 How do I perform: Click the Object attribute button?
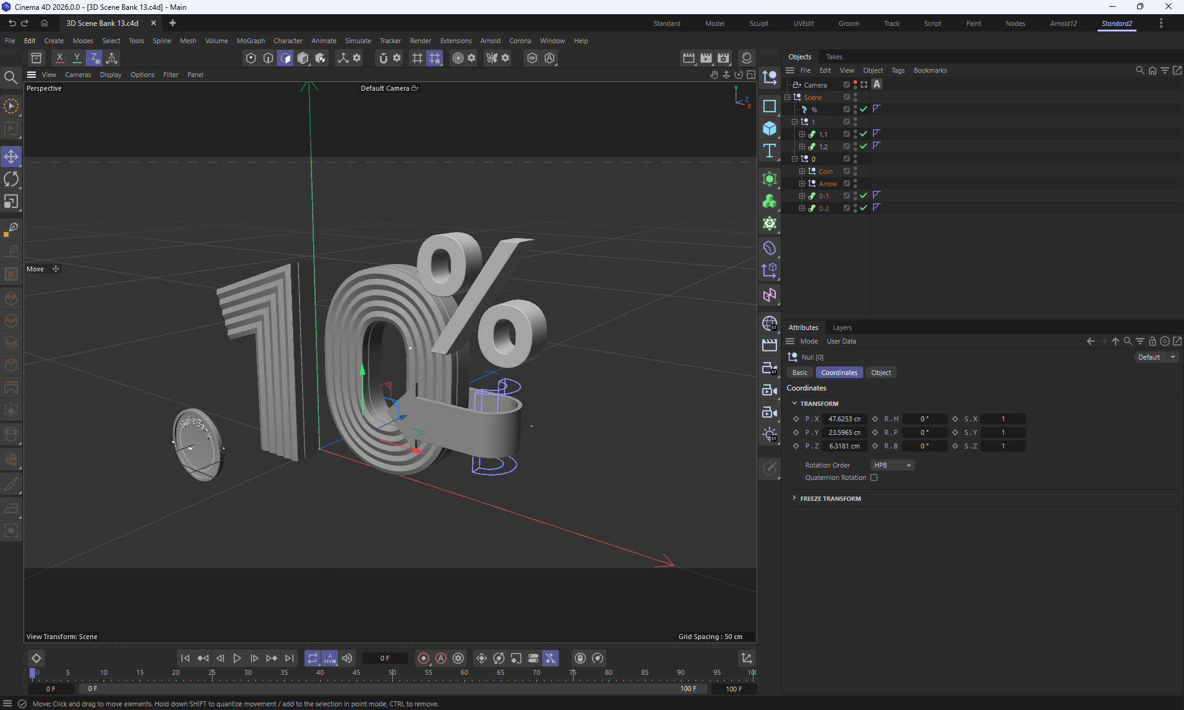tap(881, 373)
